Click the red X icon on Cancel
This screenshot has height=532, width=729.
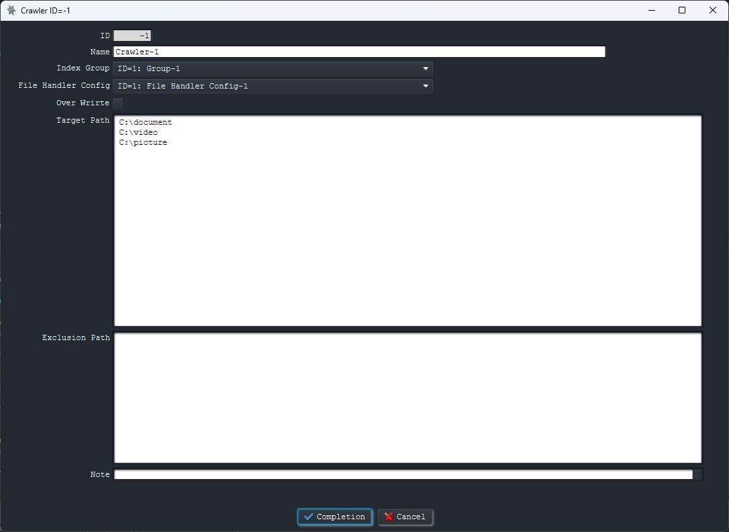coord(388,517)
